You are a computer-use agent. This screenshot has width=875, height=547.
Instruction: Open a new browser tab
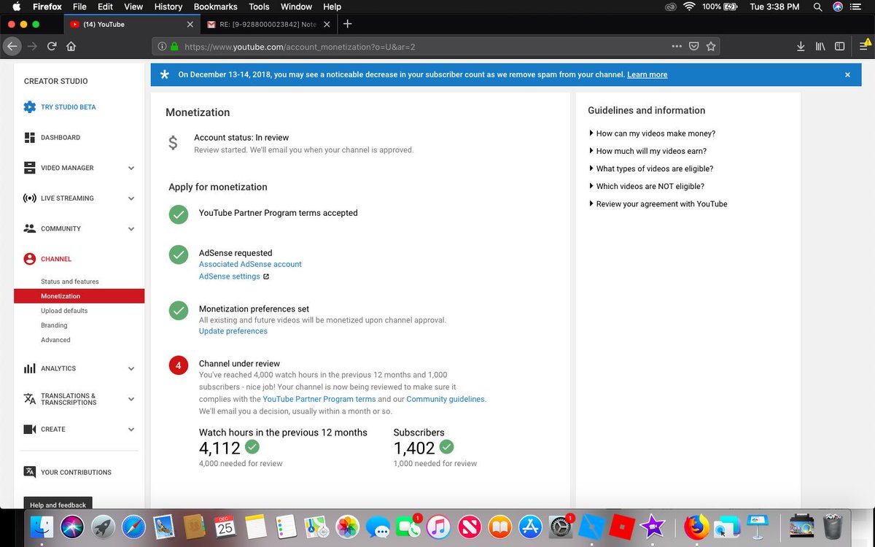coord(348,24)
